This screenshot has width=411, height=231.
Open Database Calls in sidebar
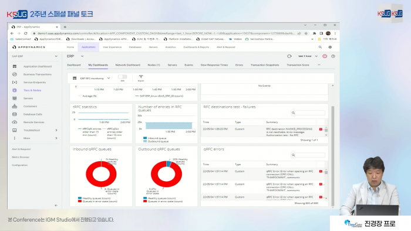(x=33, y=114)
